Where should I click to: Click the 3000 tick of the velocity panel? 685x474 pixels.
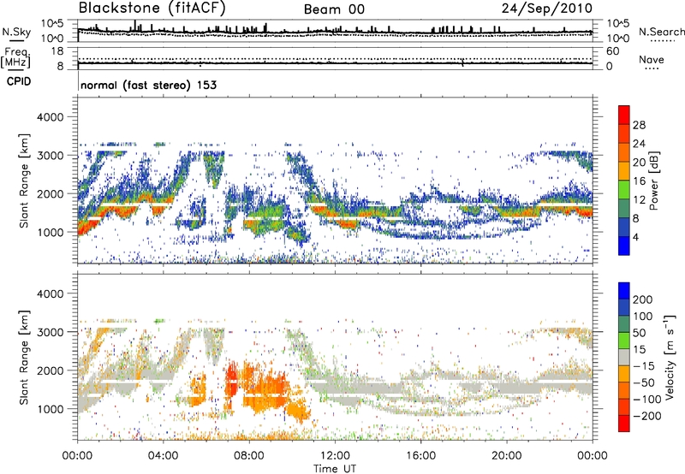[x=50, y=332]
